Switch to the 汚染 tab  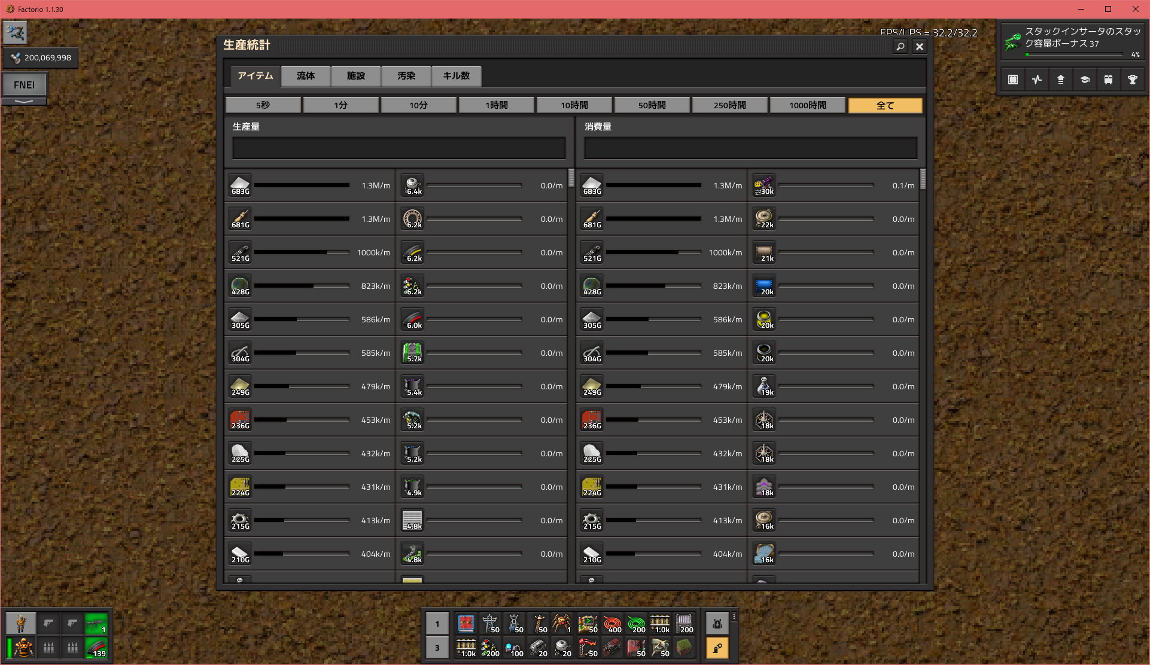coord(406,76)
